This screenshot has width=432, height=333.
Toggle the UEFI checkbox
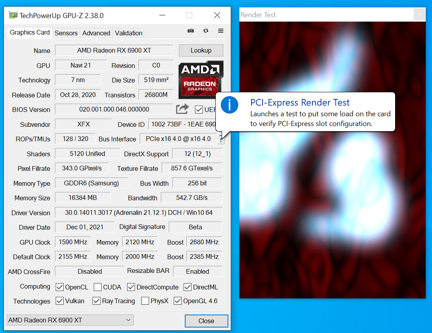199,110
